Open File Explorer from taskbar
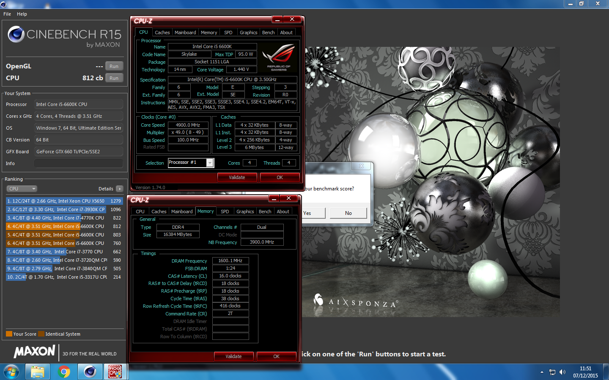This screenshot has height=380, width=609. [x=38, y=372]
